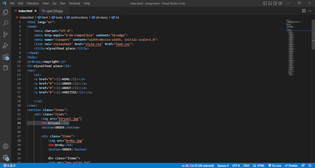This screenshot has width=315, height=168.
Task: Click the word copyright on line 10
Action: click(x=50, y=62)
